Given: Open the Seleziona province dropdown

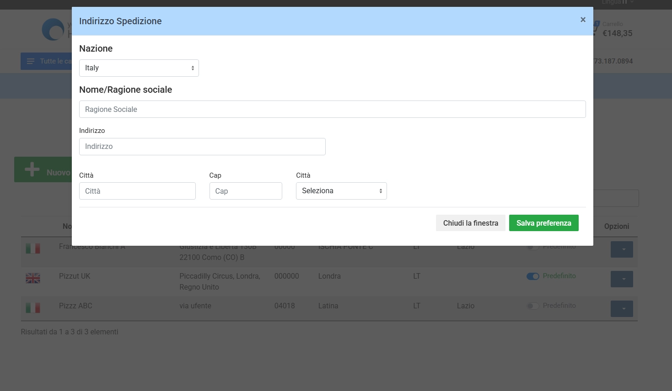Looking at the screenshot, I should coord(341,191).
